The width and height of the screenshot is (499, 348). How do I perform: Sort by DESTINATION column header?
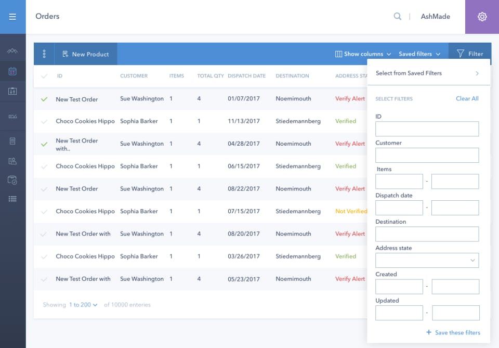[x=292, y=76]
